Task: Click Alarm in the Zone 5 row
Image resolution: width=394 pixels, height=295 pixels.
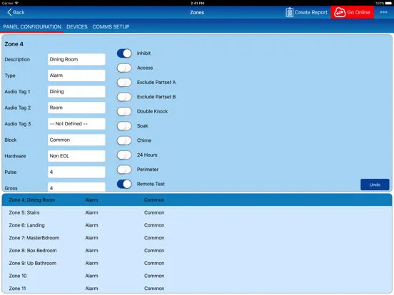Action: pyautogui.click(x=91, y=212)
